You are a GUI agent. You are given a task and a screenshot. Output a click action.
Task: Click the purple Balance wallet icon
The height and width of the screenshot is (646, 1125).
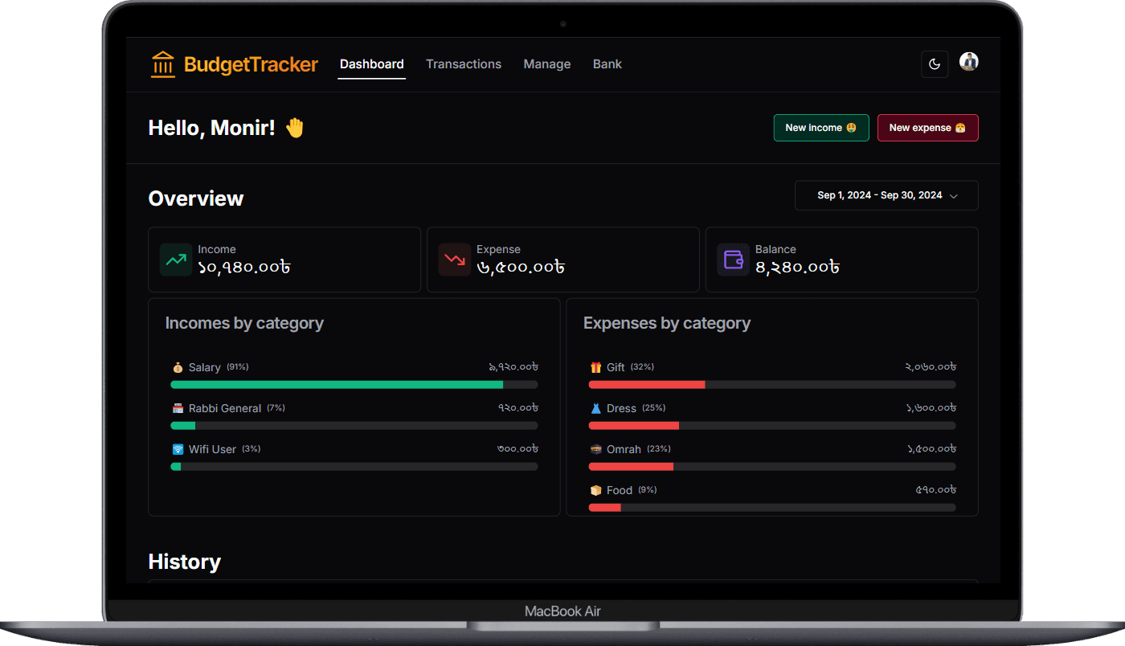[733, 260]
